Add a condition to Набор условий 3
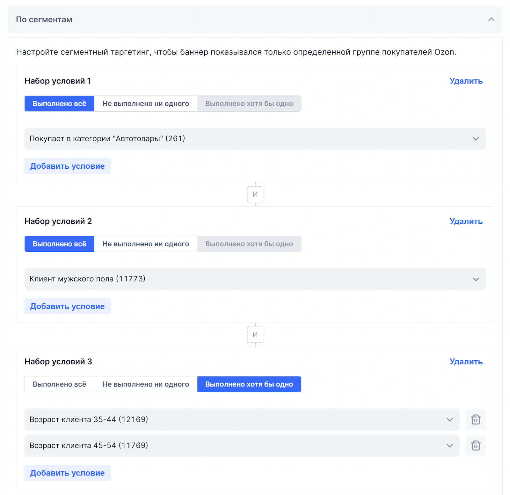 tap(67, 473)
